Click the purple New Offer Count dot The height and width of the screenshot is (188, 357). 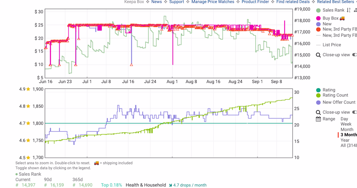pyautogui.click(x=318, y=102)
